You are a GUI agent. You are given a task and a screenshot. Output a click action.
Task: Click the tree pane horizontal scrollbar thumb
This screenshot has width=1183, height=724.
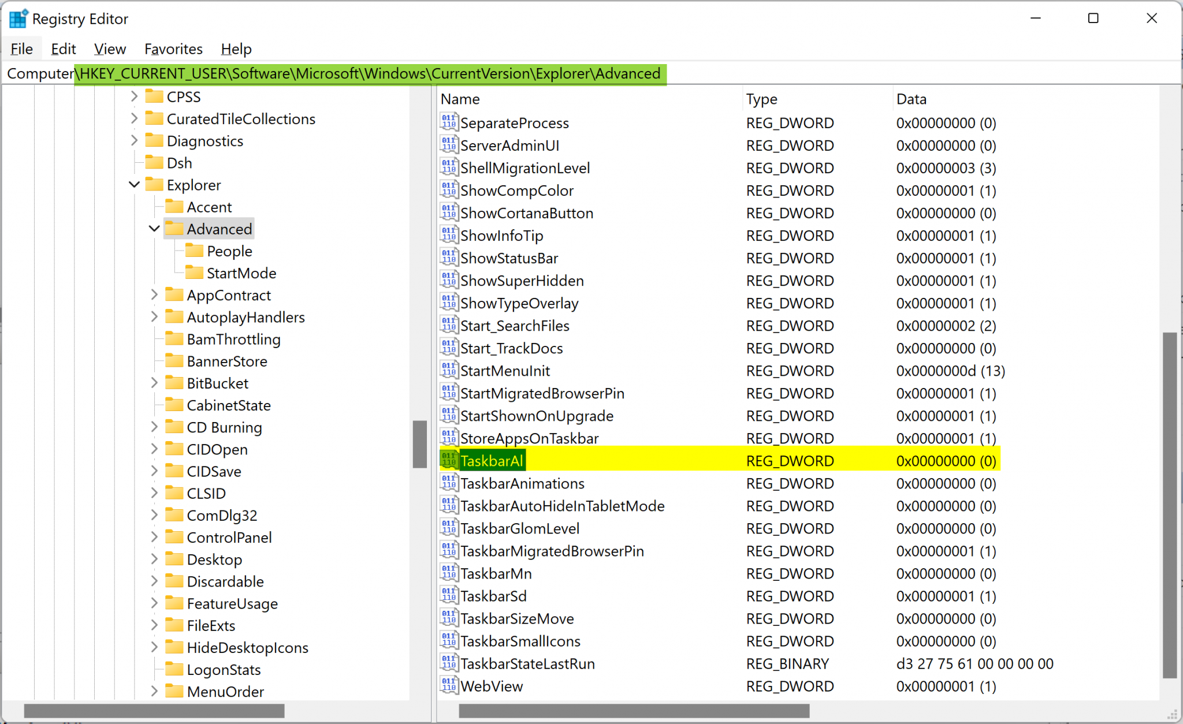(154, 711)
